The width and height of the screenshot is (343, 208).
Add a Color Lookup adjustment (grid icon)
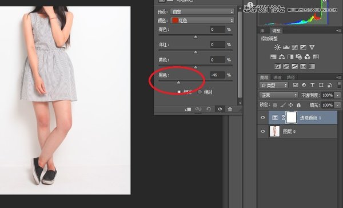[x=316, y=57]
